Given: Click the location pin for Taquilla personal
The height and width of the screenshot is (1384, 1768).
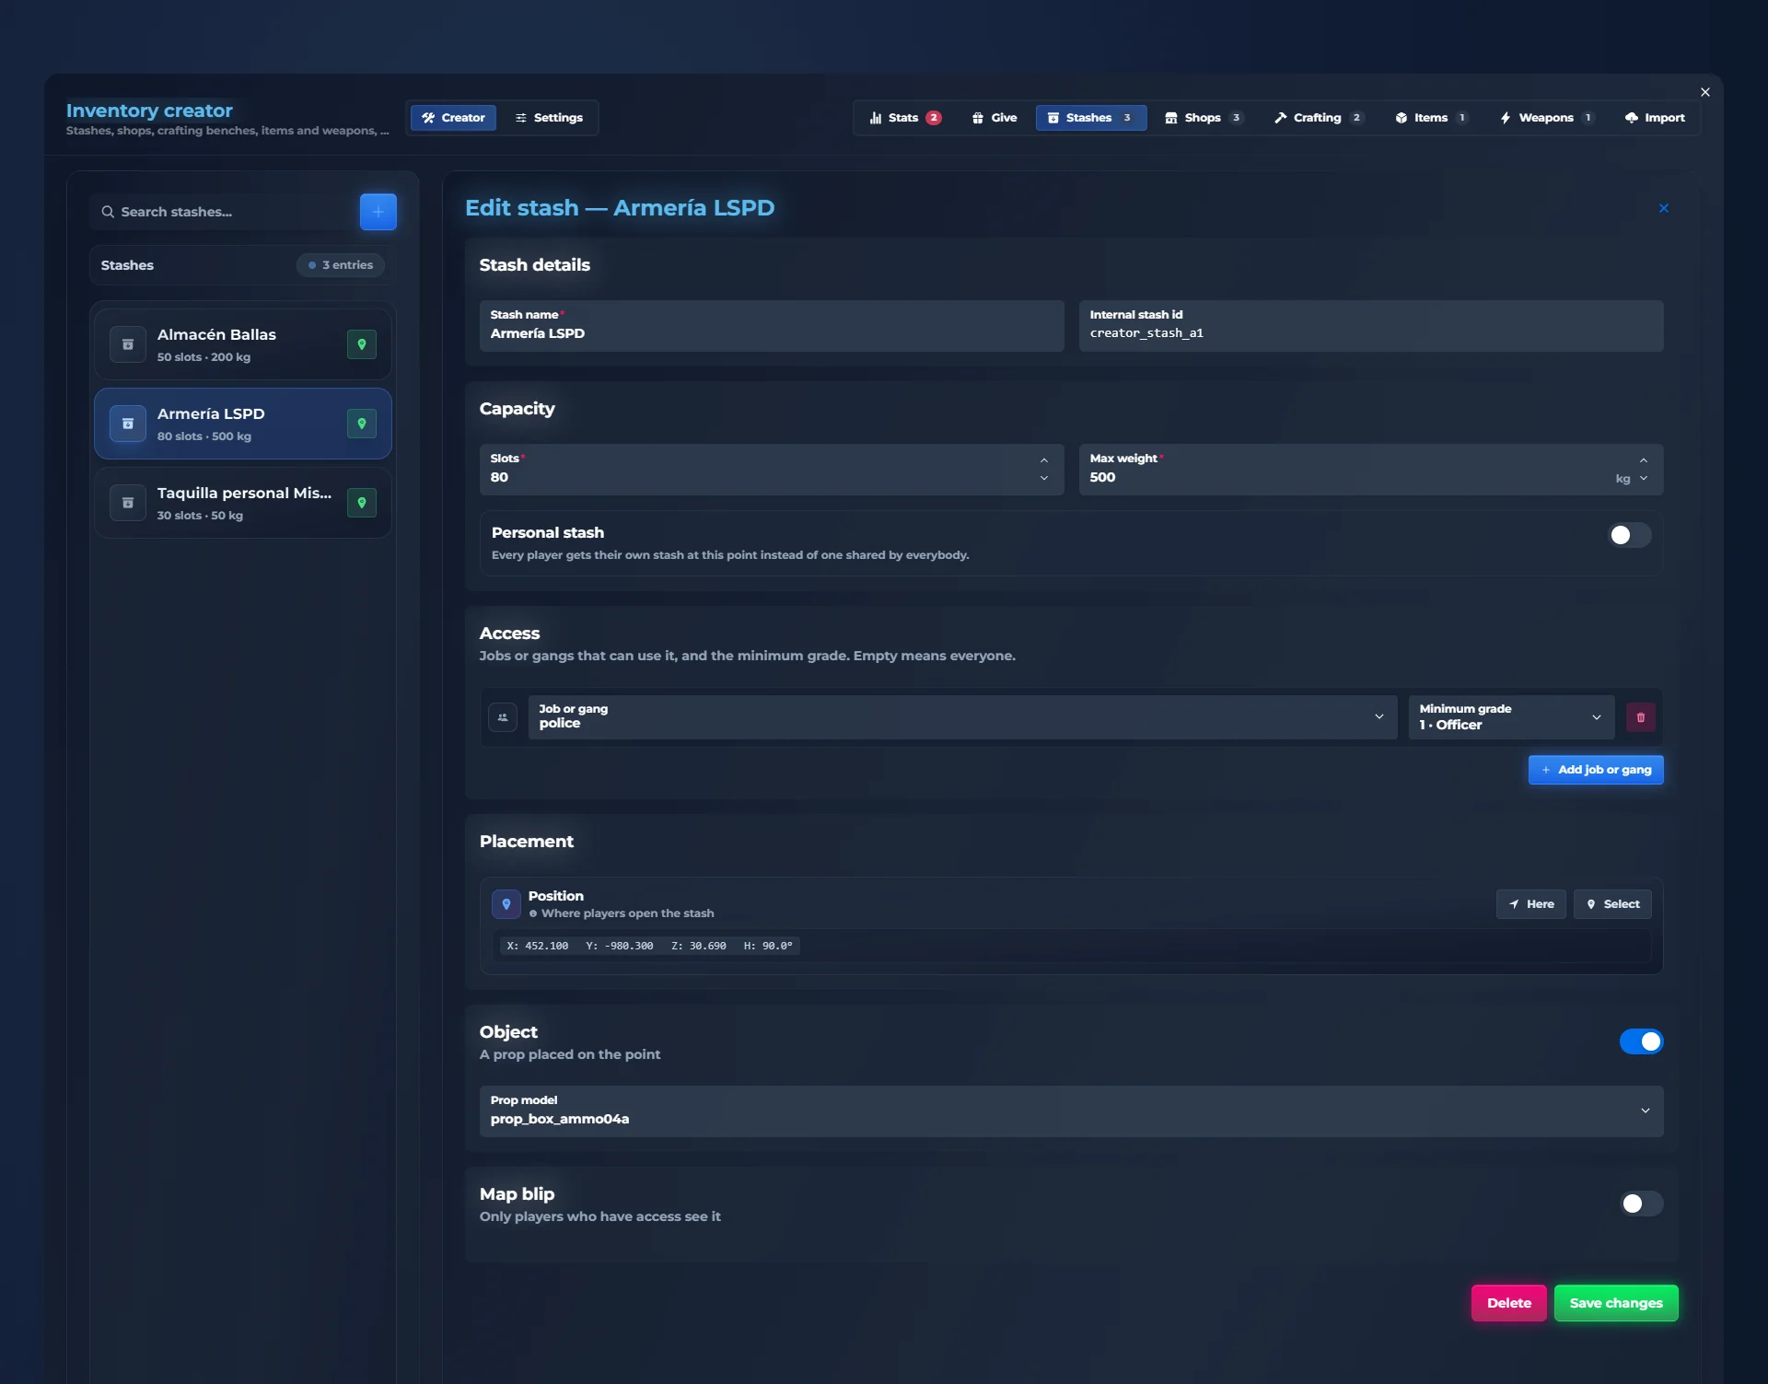Looking at the screenshot, I should point(362,503).
